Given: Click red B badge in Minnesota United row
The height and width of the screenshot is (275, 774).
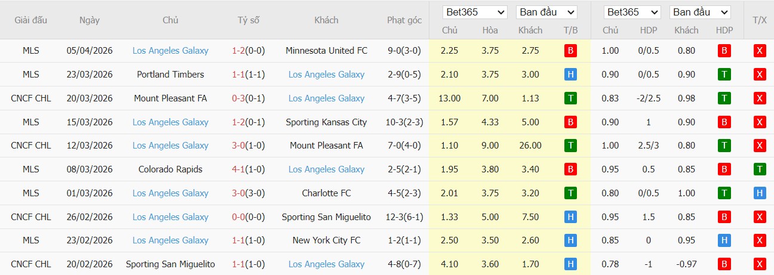Looking at the screenshot, I should pos(570,51).
